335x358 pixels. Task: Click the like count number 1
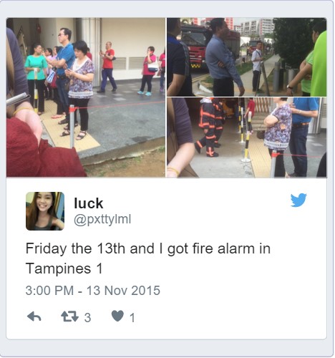point(132,318)
